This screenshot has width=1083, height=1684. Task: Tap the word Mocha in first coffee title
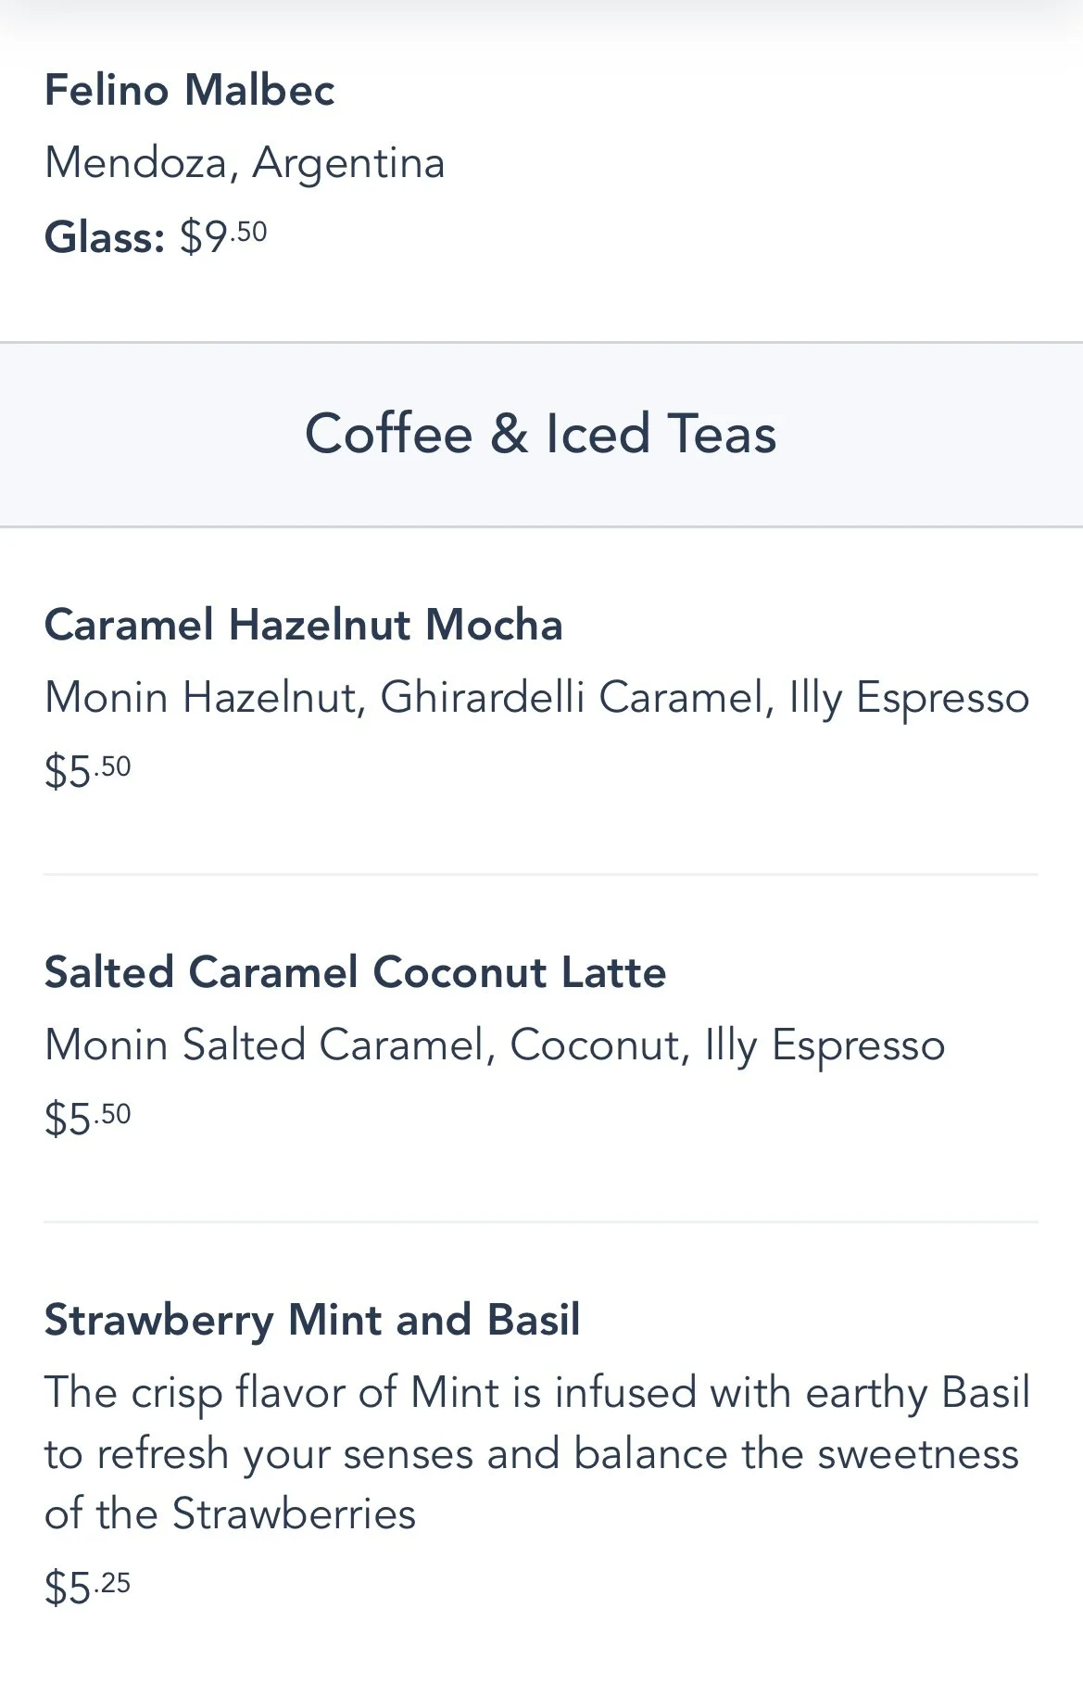[494, 624]
